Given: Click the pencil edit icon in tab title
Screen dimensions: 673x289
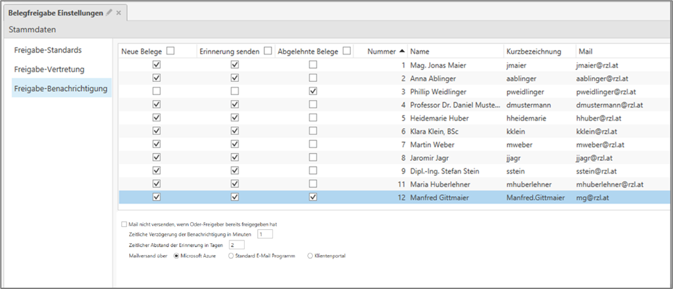Looking at the screenshot, I should pos(110,12).
